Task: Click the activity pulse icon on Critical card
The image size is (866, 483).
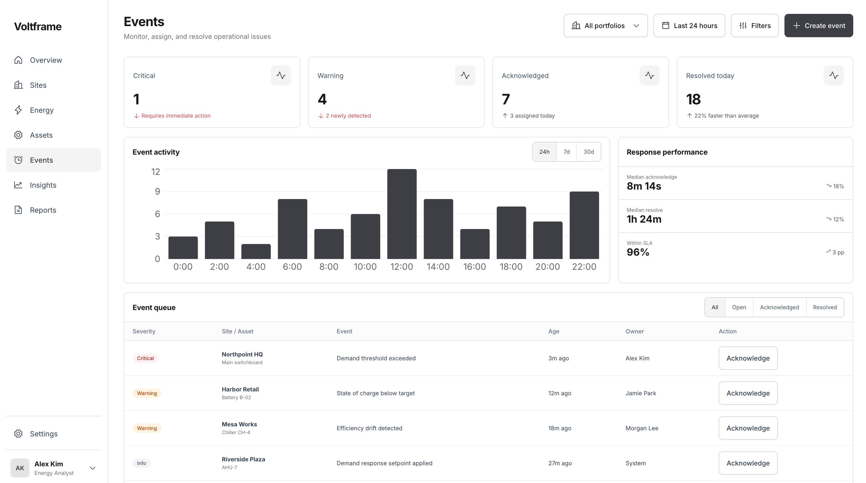Action: (281, 75)
